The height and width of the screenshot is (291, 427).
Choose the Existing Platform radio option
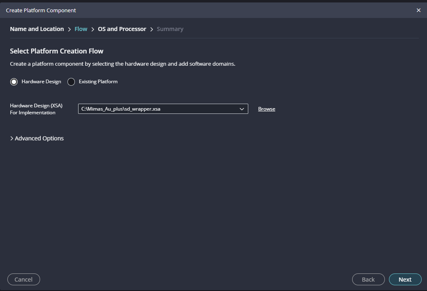[71, 82]
